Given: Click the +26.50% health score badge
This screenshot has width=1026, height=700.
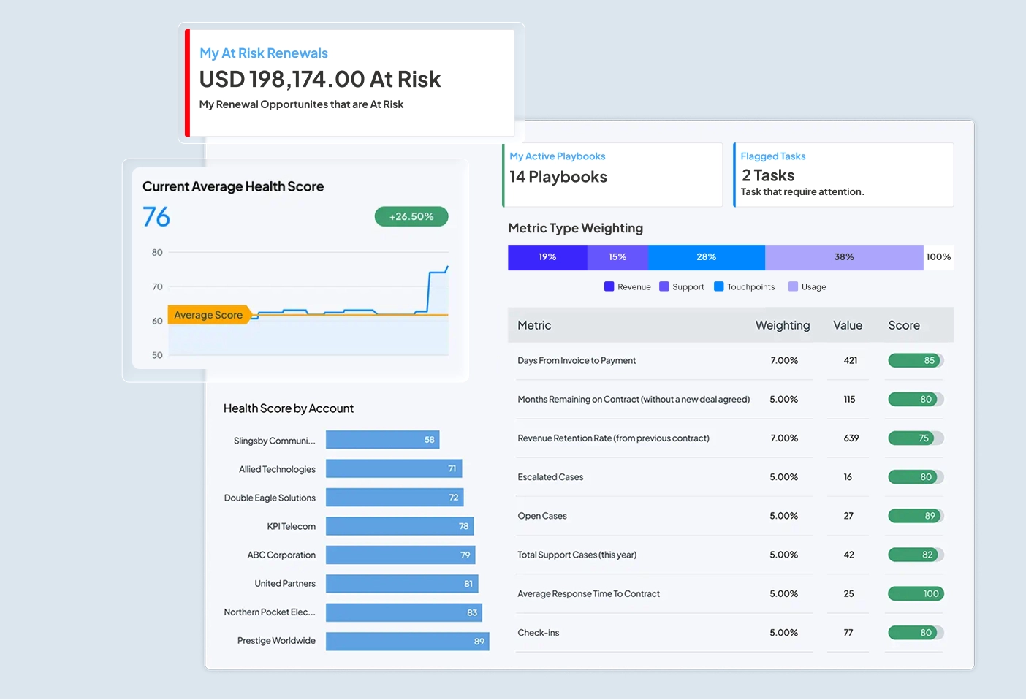Looking at the screenshot, I should pos(411,216).
